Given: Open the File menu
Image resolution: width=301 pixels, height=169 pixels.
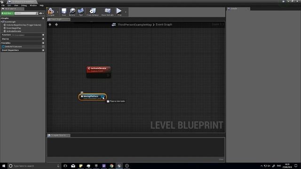Looking at the screenshot, I should coord(3,5).
